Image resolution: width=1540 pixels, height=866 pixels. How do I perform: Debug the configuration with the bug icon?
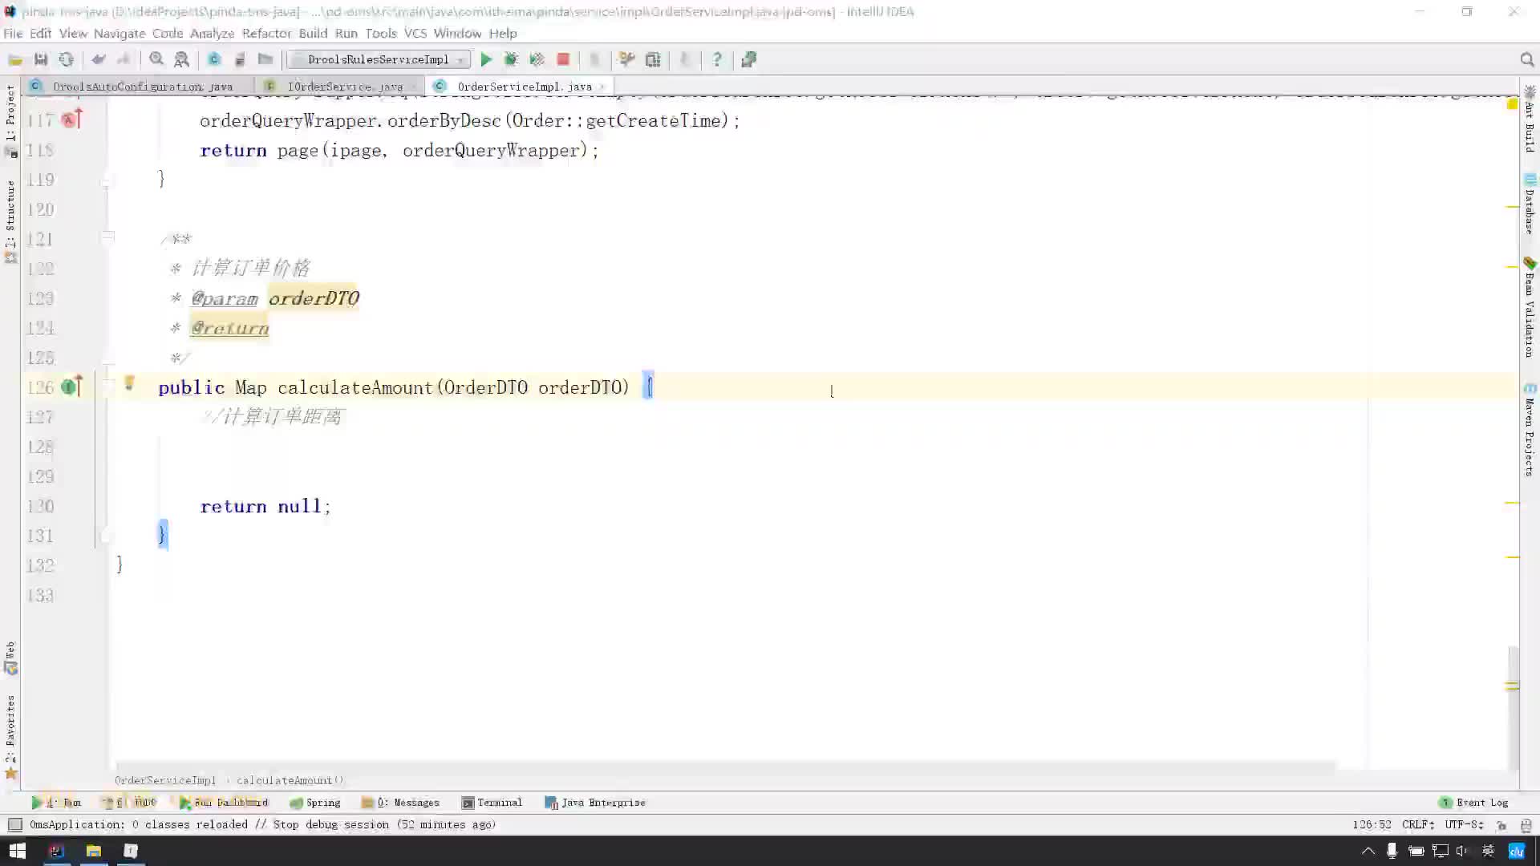(x=511, y=59)
